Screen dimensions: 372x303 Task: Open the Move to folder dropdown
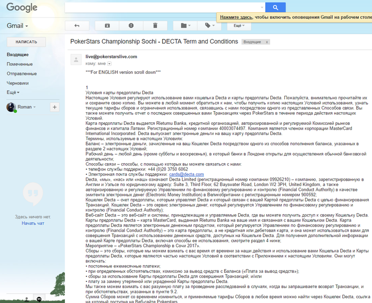pos(185,26)
